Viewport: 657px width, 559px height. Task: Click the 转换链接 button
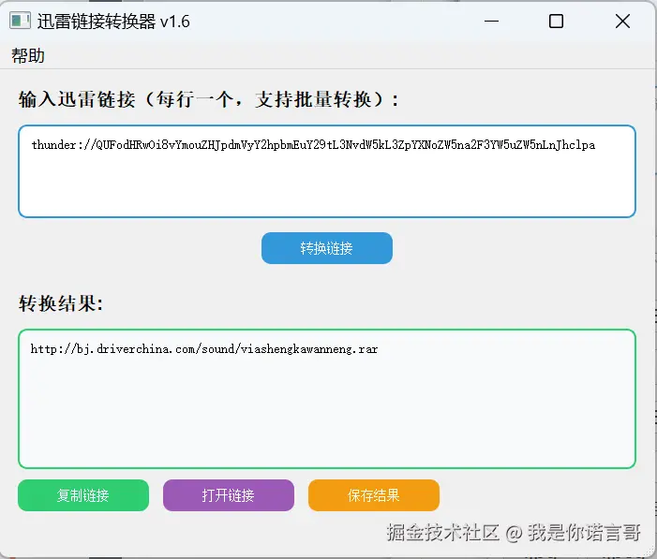coord(327,248)
